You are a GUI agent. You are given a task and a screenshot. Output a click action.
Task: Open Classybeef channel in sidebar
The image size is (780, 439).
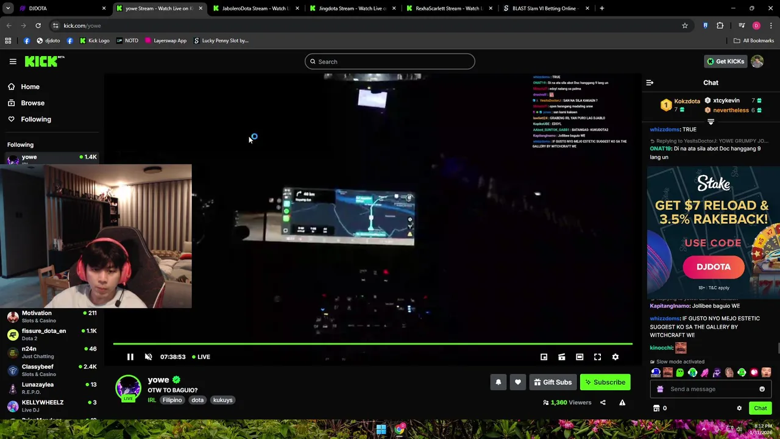(52, 370)
